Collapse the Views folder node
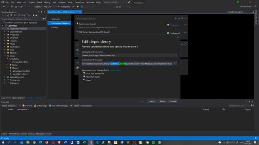259x145 pixels. point(5,56)
